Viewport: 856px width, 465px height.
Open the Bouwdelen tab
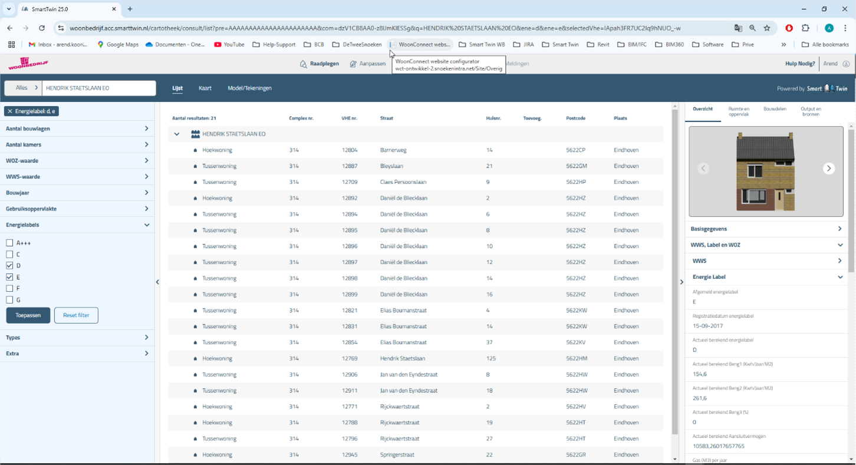775,109
